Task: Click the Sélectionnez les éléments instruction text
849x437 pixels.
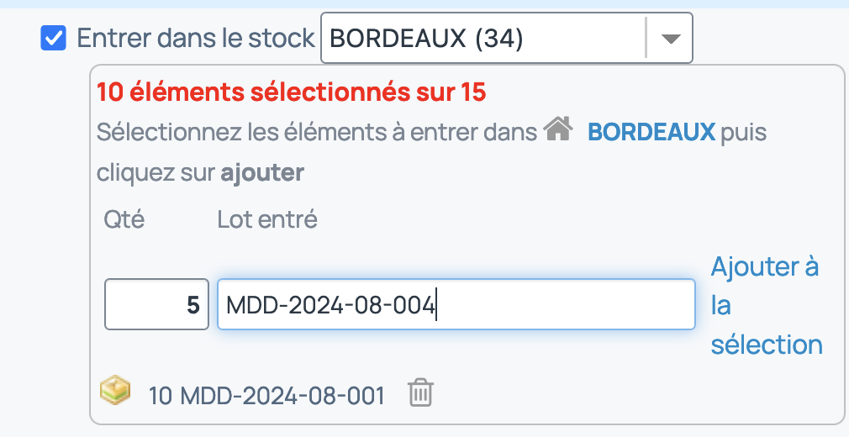Action: click(317, 132)
